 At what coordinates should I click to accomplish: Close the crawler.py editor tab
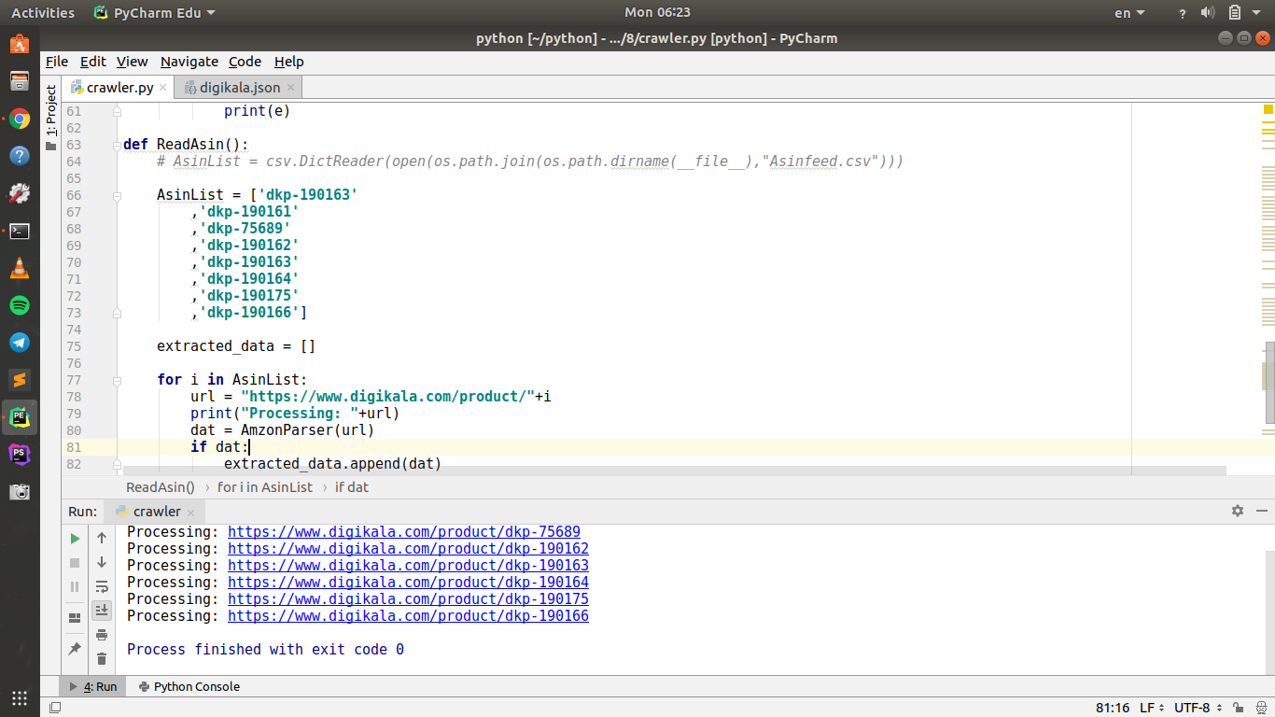coord(162,88)
